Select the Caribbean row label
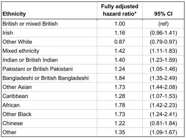The width and height of the screenshot is (186, 138). (15, 96)
